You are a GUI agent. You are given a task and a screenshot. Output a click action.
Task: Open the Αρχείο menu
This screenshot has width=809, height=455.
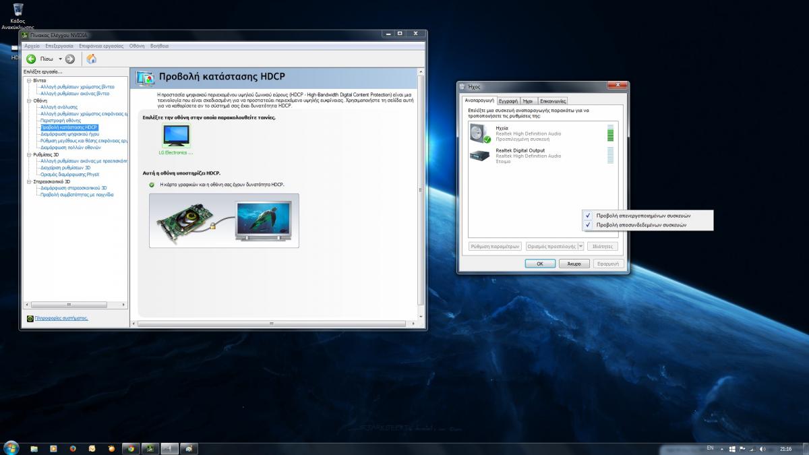32,46
